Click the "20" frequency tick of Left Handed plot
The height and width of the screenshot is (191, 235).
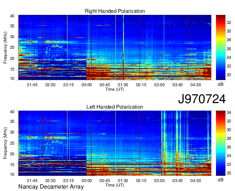tap(12, 154)
